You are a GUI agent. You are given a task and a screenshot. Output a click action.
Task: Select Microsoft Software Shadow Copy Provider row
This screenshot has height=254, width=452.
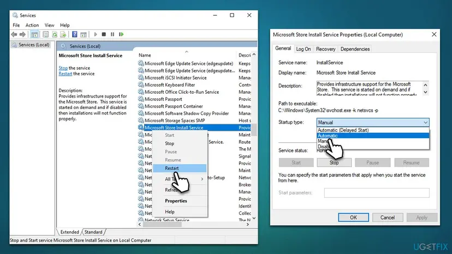coord(194,113)
